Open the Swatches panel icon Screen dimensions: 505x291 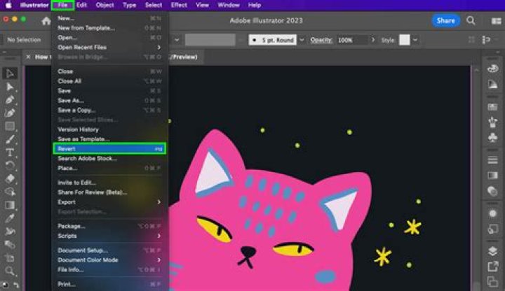point(492,107)
